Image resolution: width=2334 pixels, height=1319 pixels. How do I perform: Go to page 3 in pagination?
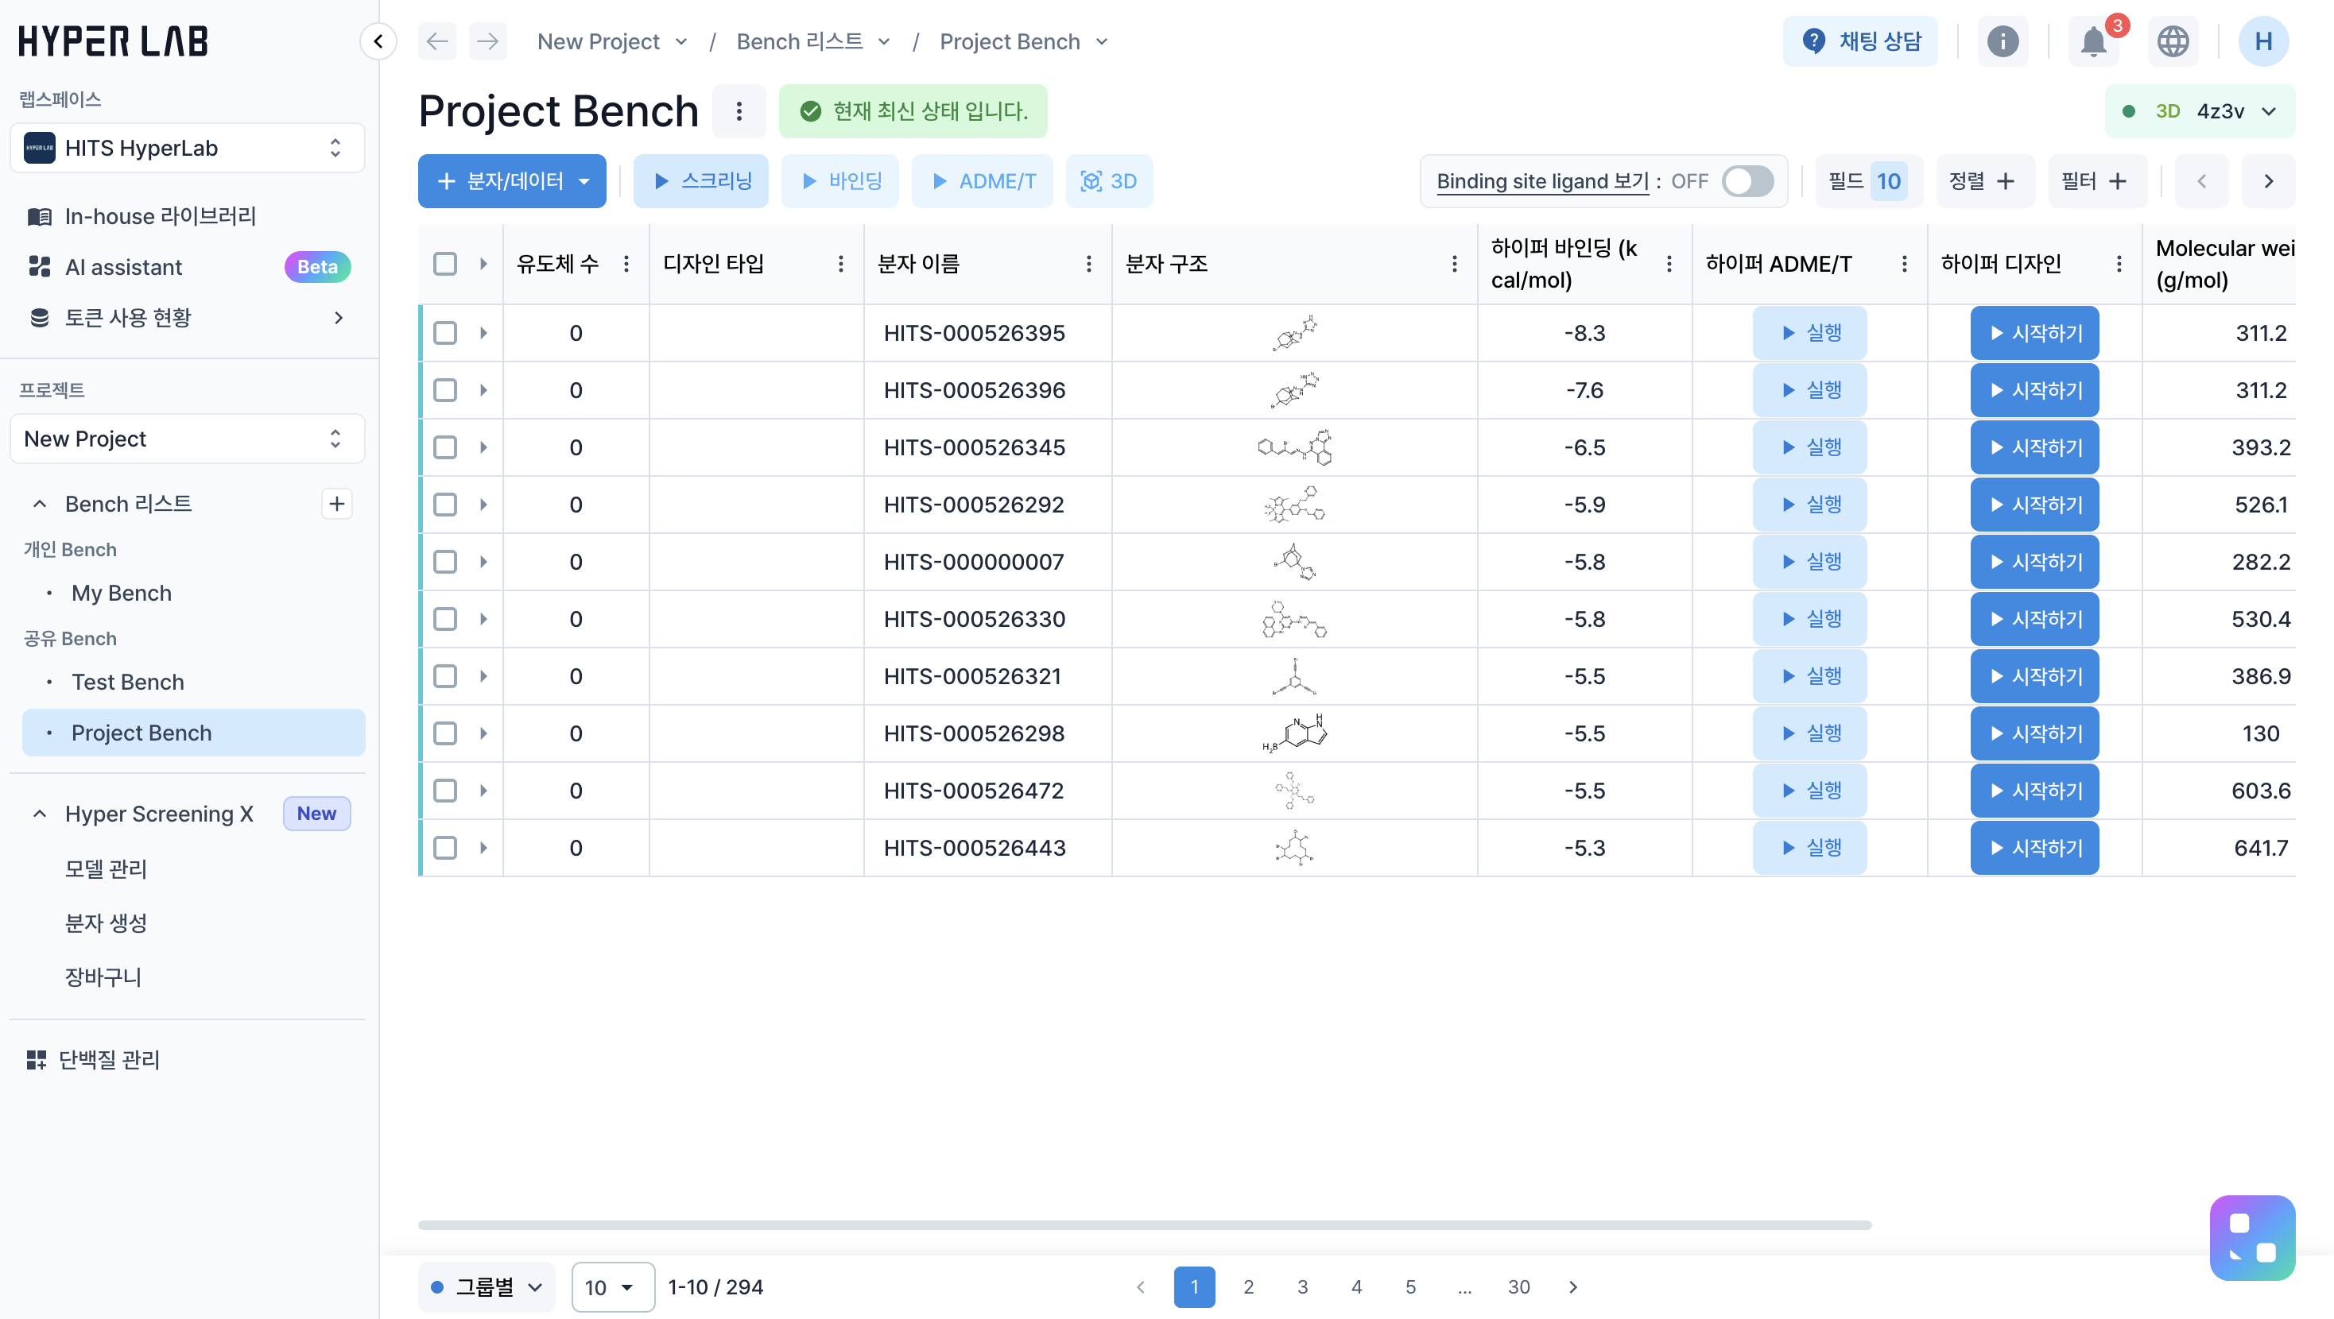tap(1302, 1286)
